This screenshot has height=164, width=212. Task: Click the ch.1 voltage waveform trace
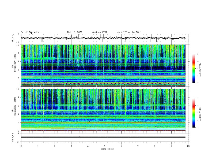click(103, 38)
